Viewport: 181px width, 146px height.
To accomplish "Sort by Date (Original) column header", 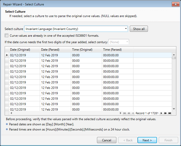I will [x=24, y=50].
